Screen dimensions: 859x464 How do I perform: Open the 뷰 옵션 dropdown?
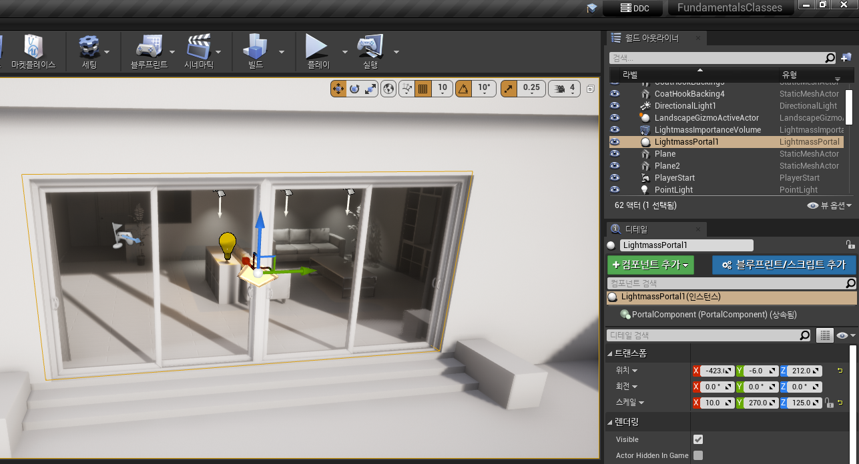[x=830, y=206]
